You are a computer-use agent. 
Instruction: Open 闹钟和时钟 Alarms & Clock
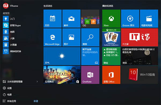(6, 51)
